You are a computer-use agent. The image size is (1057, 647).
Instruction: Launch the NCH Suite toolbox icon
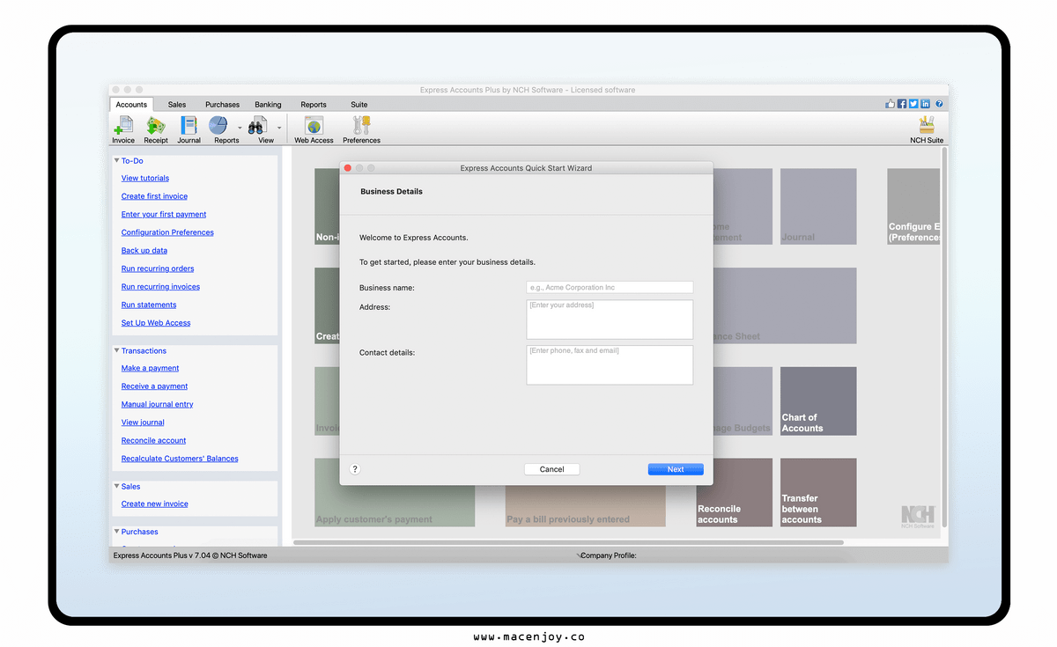[x=927, y=129]
